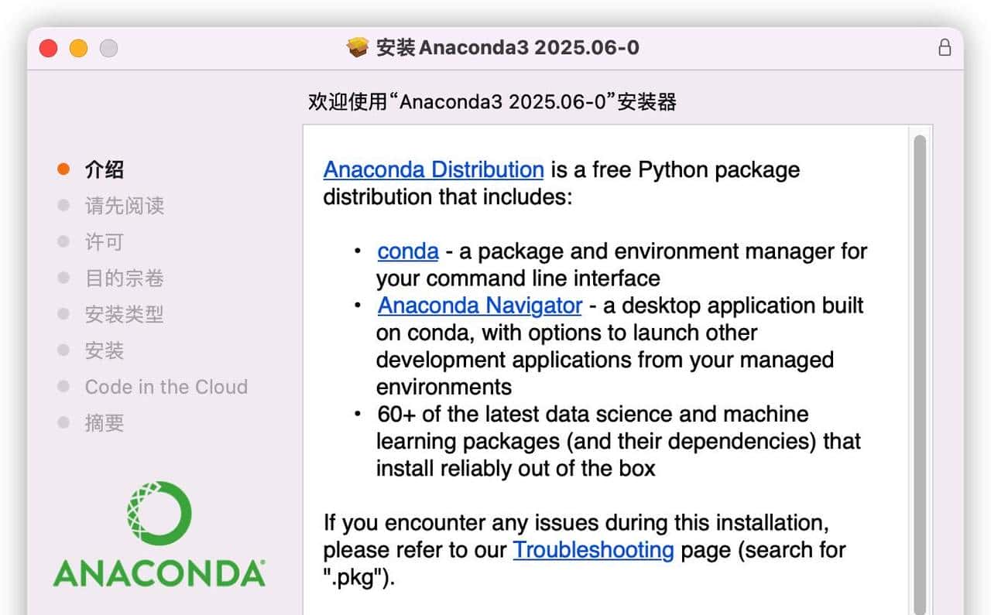Select the Code in the Cloud step
The width and height of the screenshot is (991, 615).
pos(166,387)
